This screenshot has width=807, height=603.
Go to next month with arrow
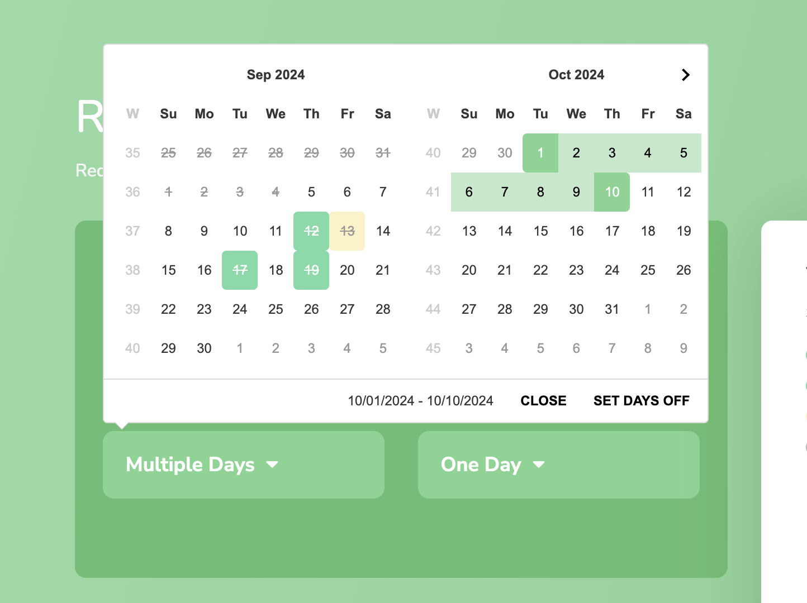click(686, 75)
